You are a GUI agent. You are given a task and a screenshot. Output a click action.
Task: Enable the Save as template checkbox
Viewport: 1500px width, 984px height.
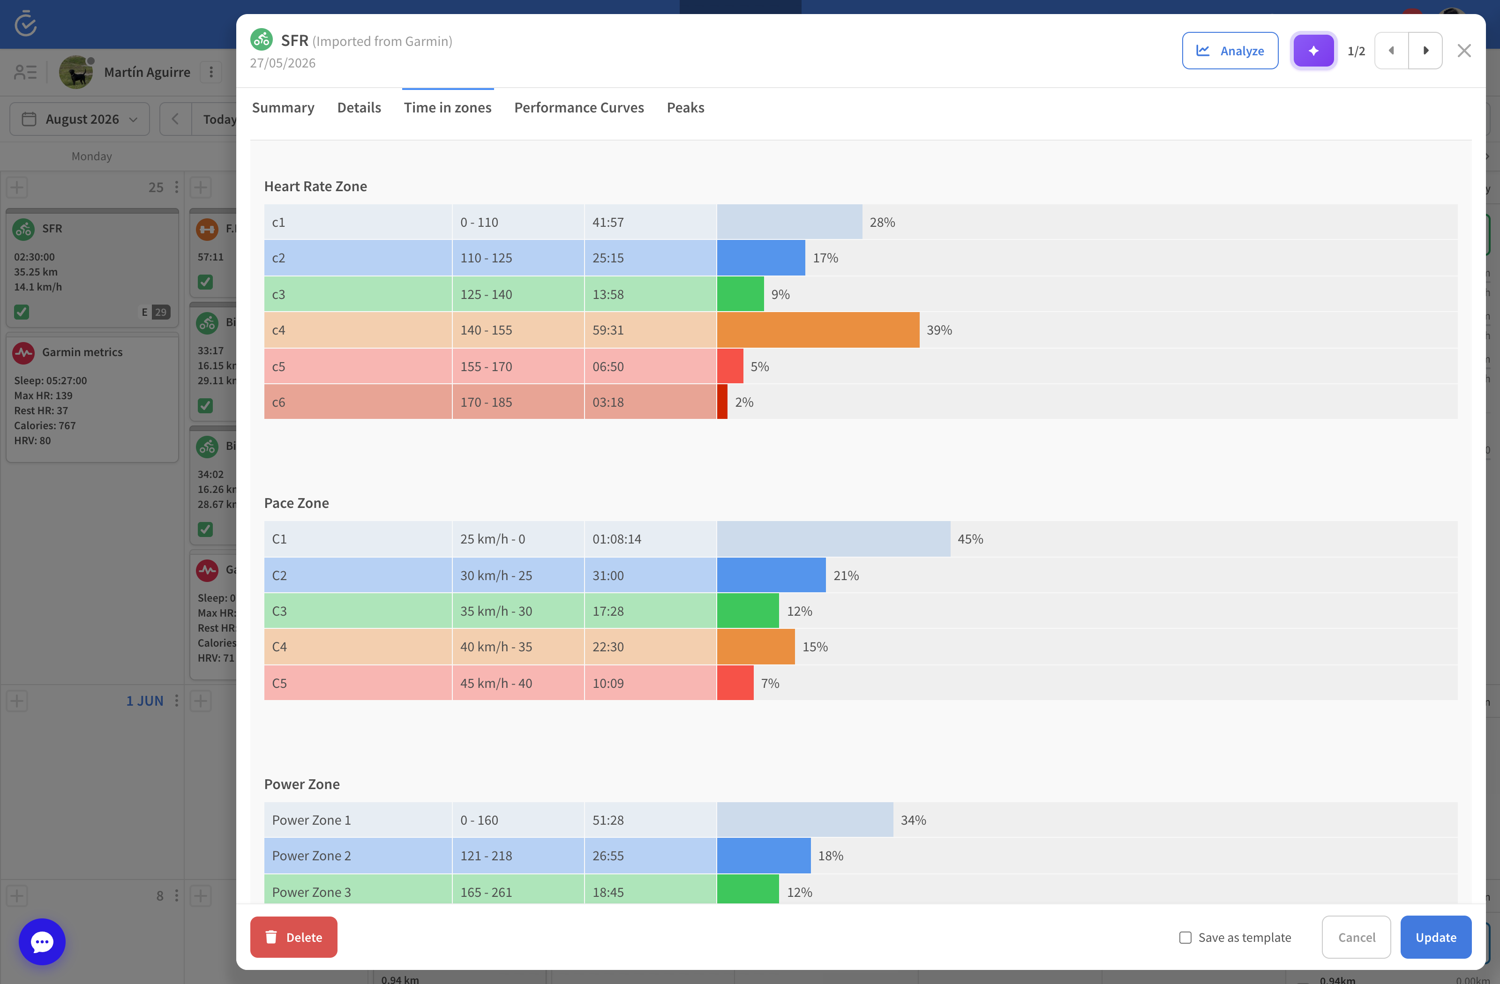pyautogui.click(x=1185, y=938)
